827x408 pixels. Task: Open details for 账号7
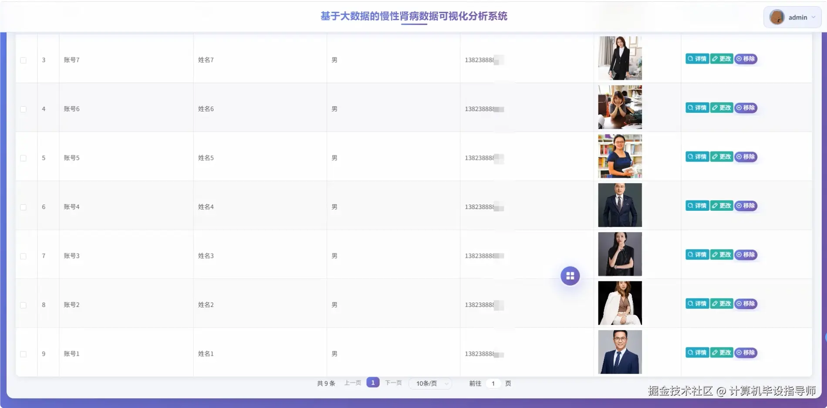tap(697, 59)
